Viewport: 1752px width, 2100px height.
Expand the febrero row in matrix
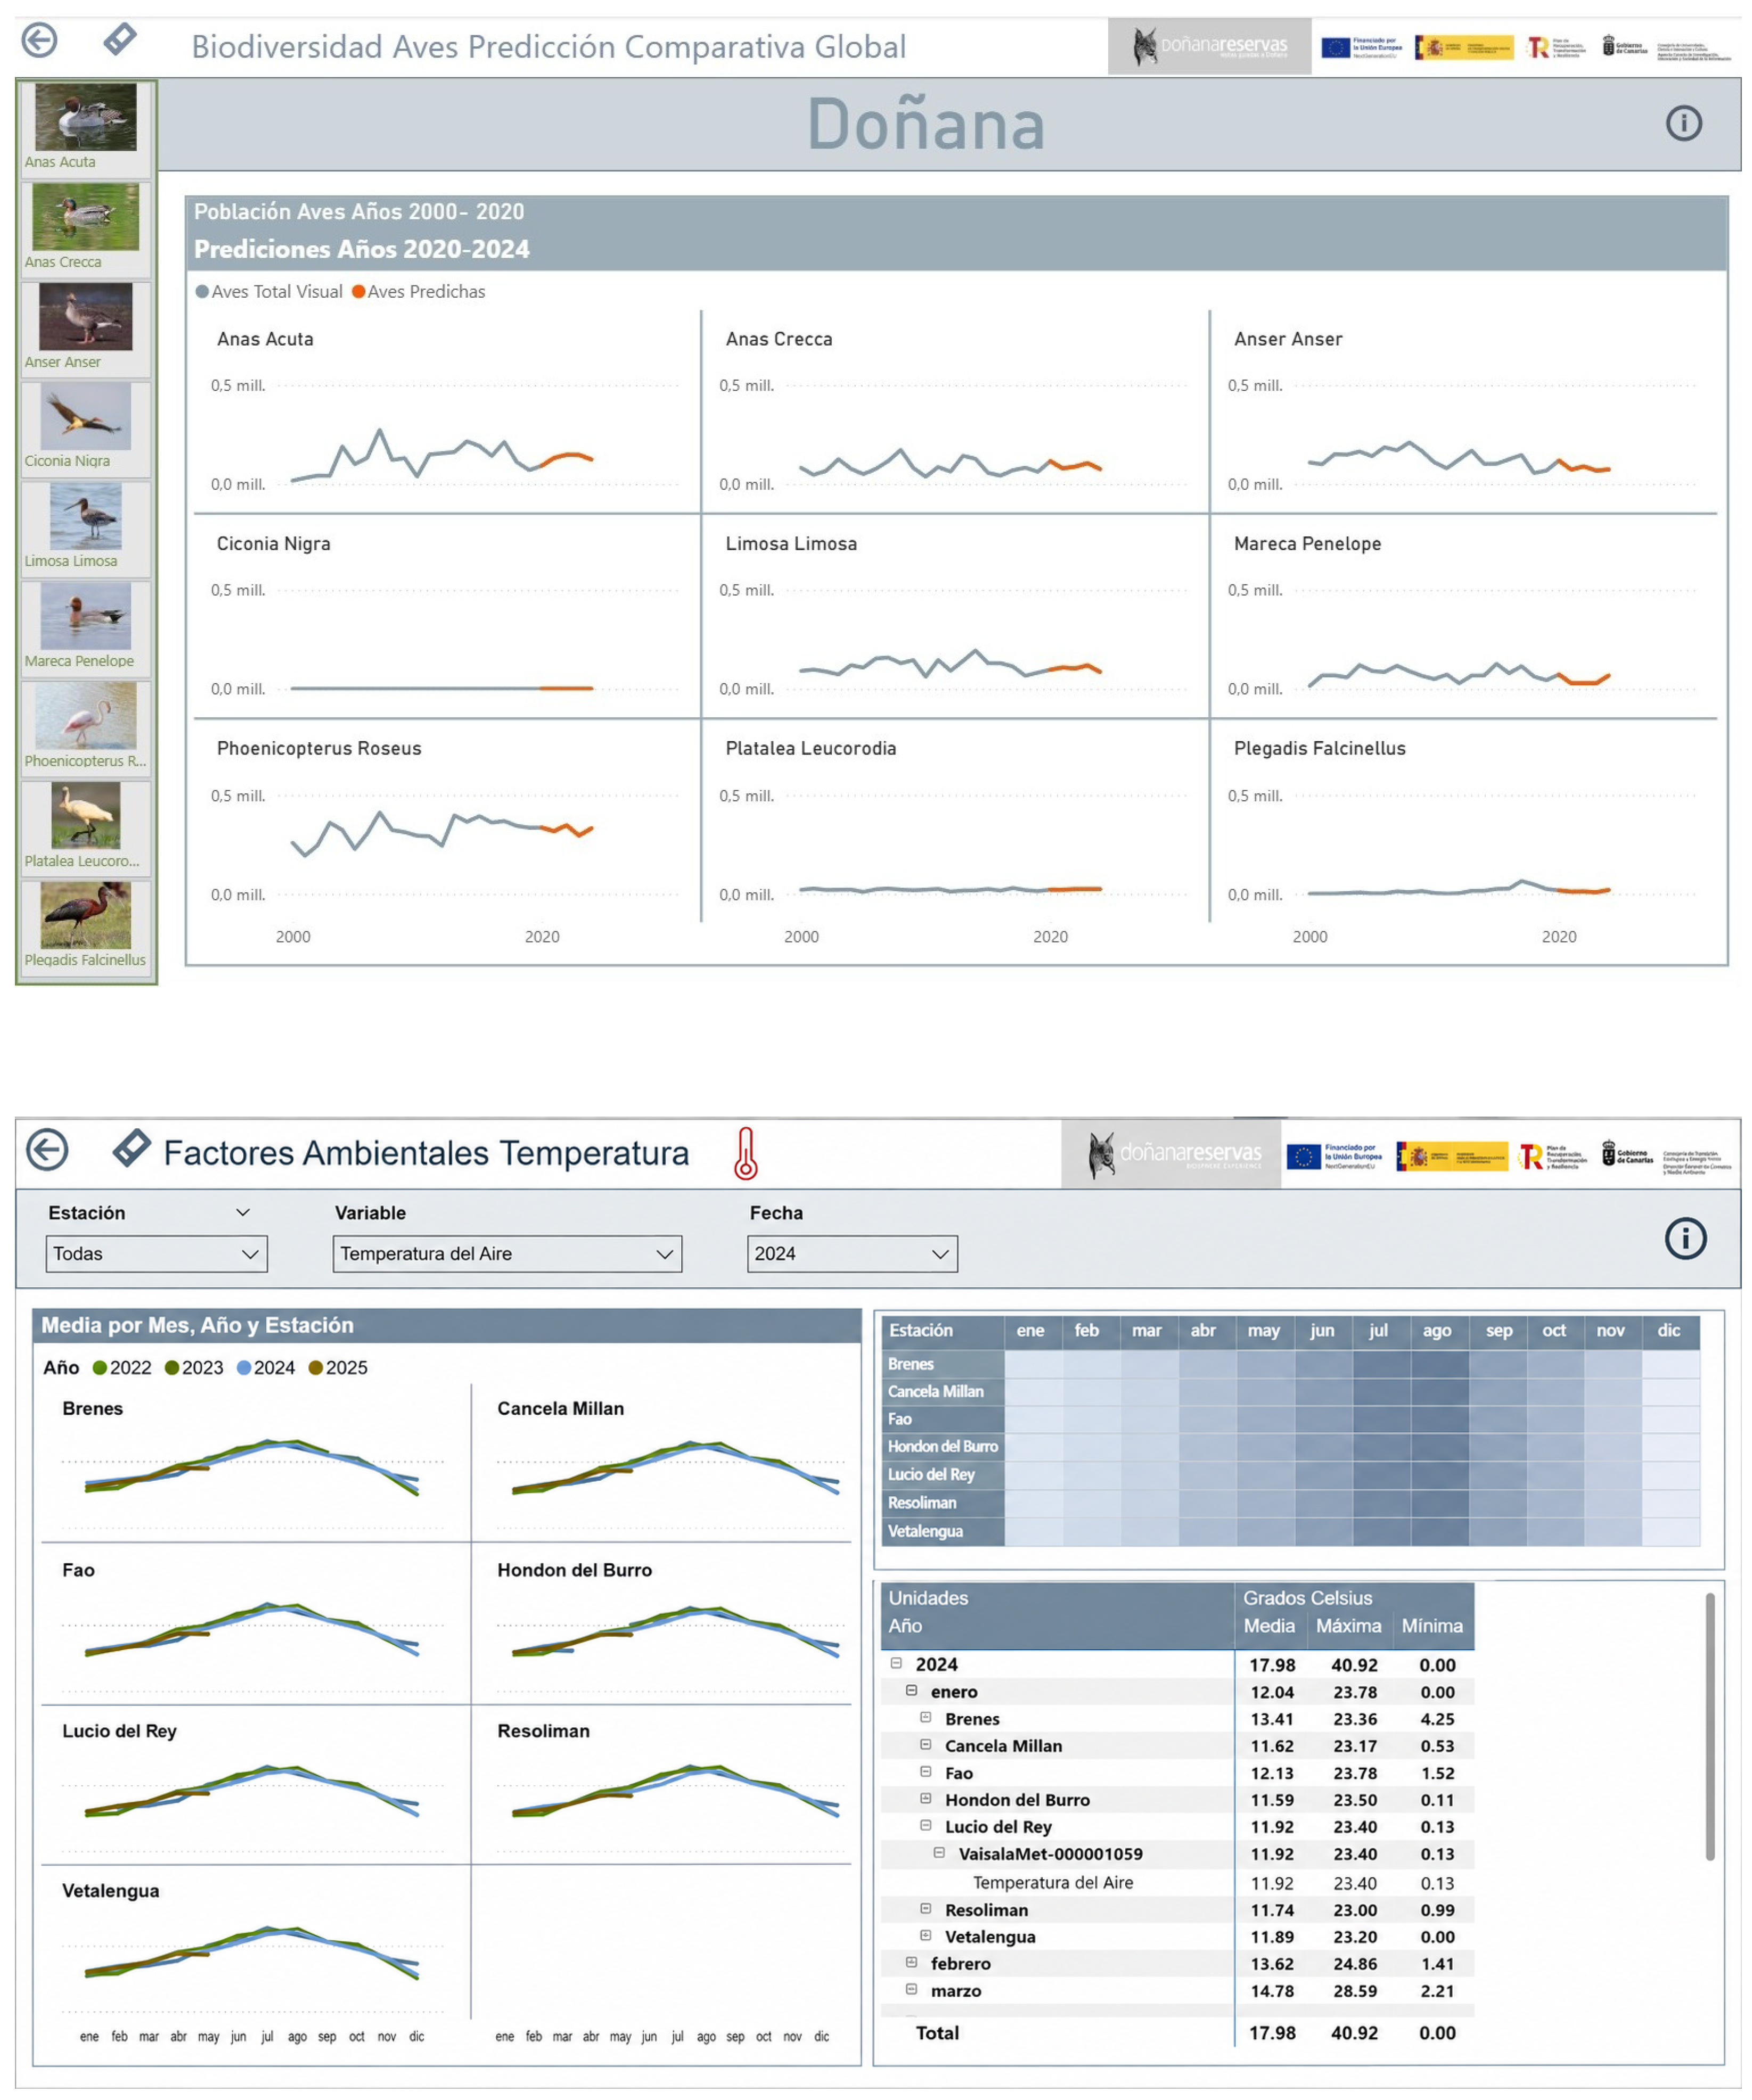(911, 1962)
